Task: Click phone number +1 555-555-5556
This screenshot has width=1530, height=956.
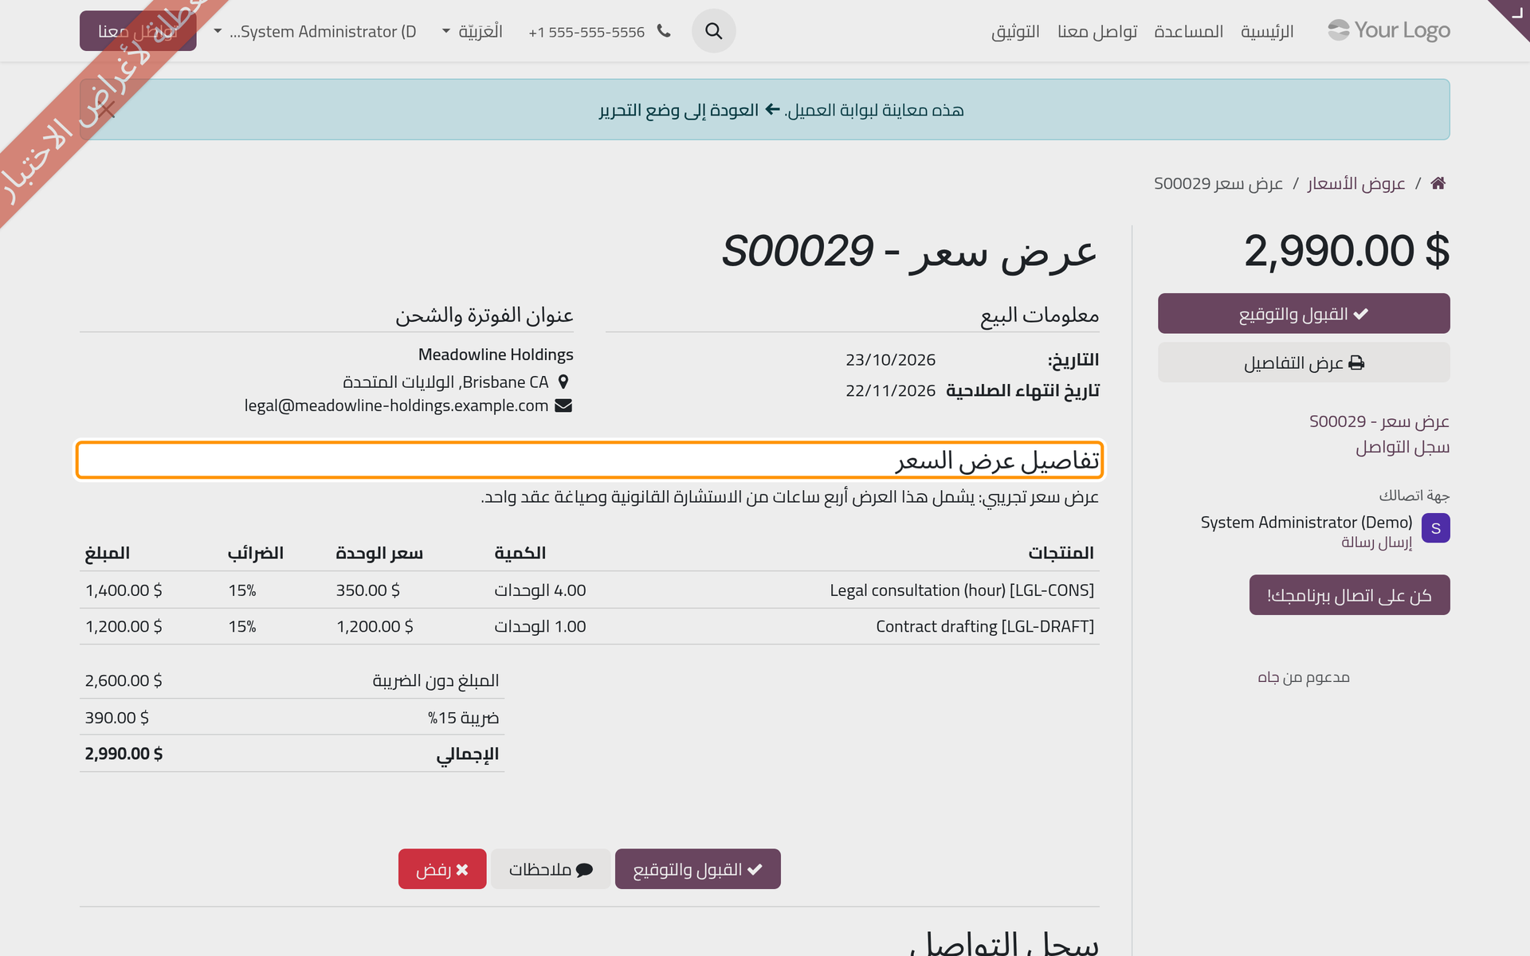Action: (x=586, y=32)
